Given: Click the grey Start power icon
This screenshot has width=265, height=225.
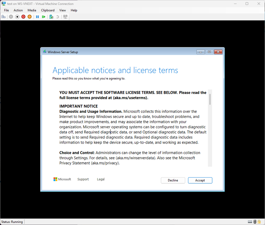Looking at the screenshot, I should [x=11, y=17].
